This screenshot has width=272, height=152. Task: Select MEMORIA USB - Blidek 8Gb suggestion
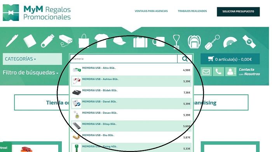point(131,92)
